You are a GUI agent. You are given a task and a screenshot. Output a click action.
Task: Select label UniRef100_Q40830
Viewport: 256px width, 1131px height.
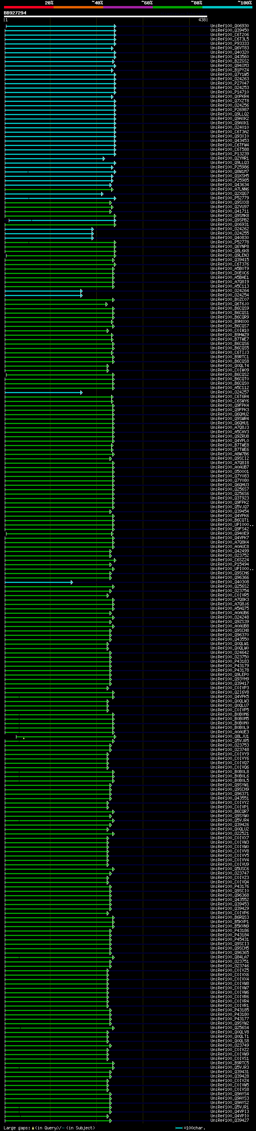(230, 238)
